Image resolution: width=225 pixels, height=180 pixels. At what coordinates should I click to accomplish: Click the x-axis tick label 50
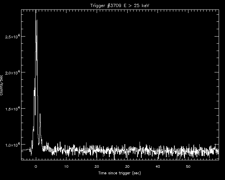188,167
